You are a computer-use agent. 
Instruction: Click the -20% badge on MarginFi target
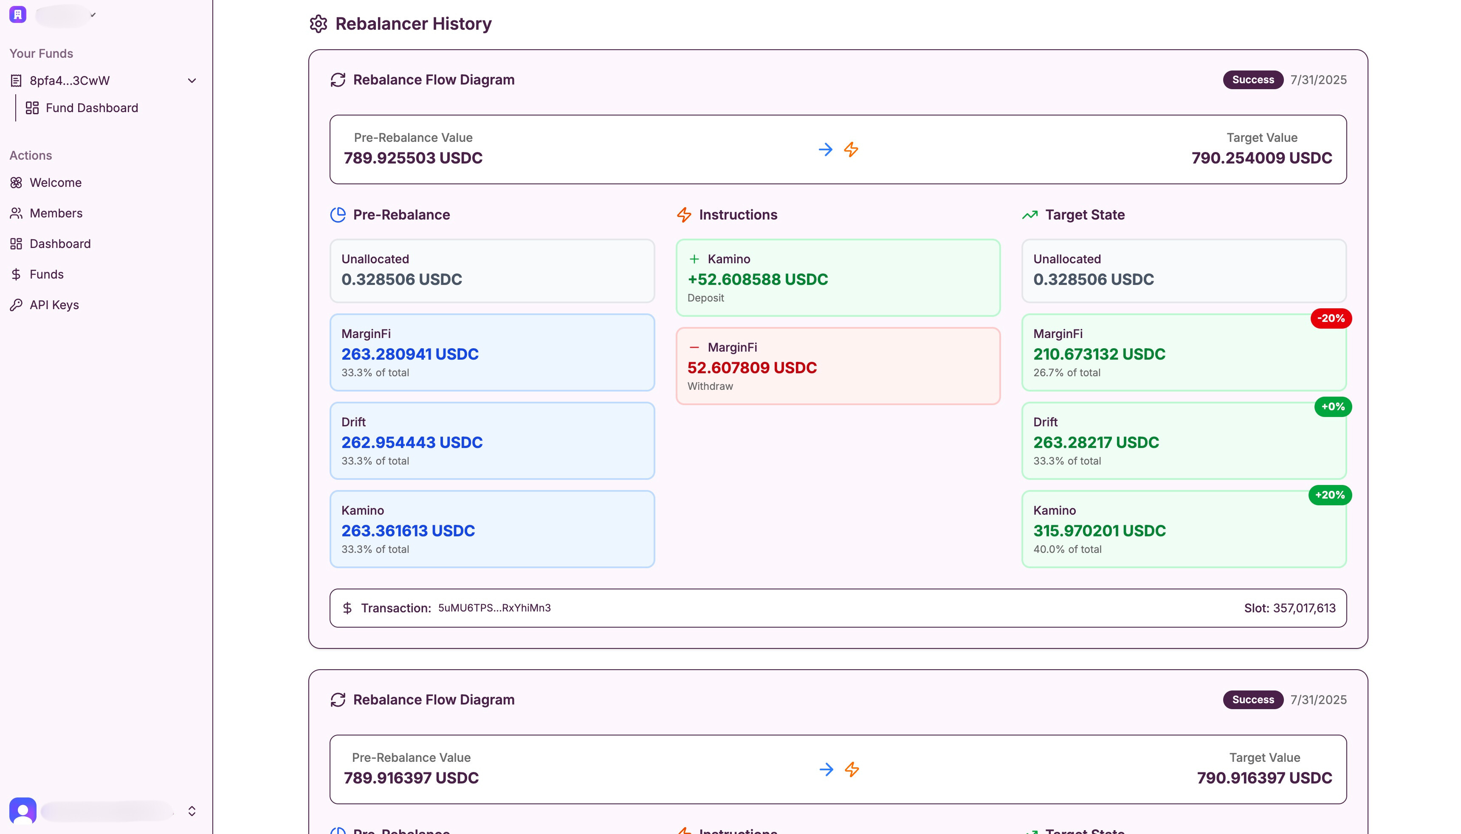(1331, 318)
